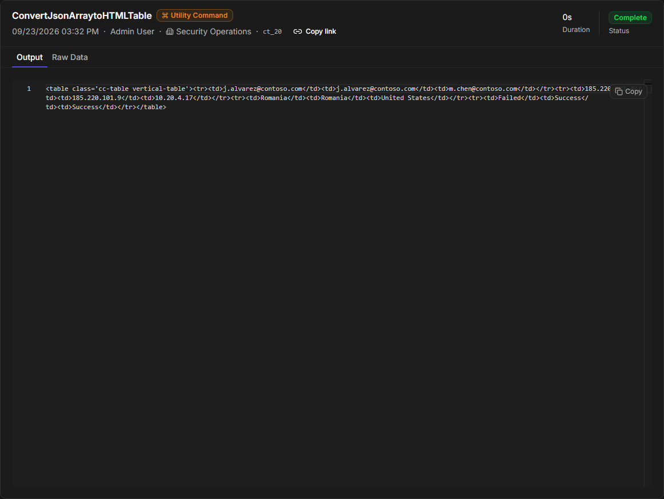This screenshot has width=664, height=499.
Task: Click the command symbol in Utility Command badge
Action: [165, 15]
